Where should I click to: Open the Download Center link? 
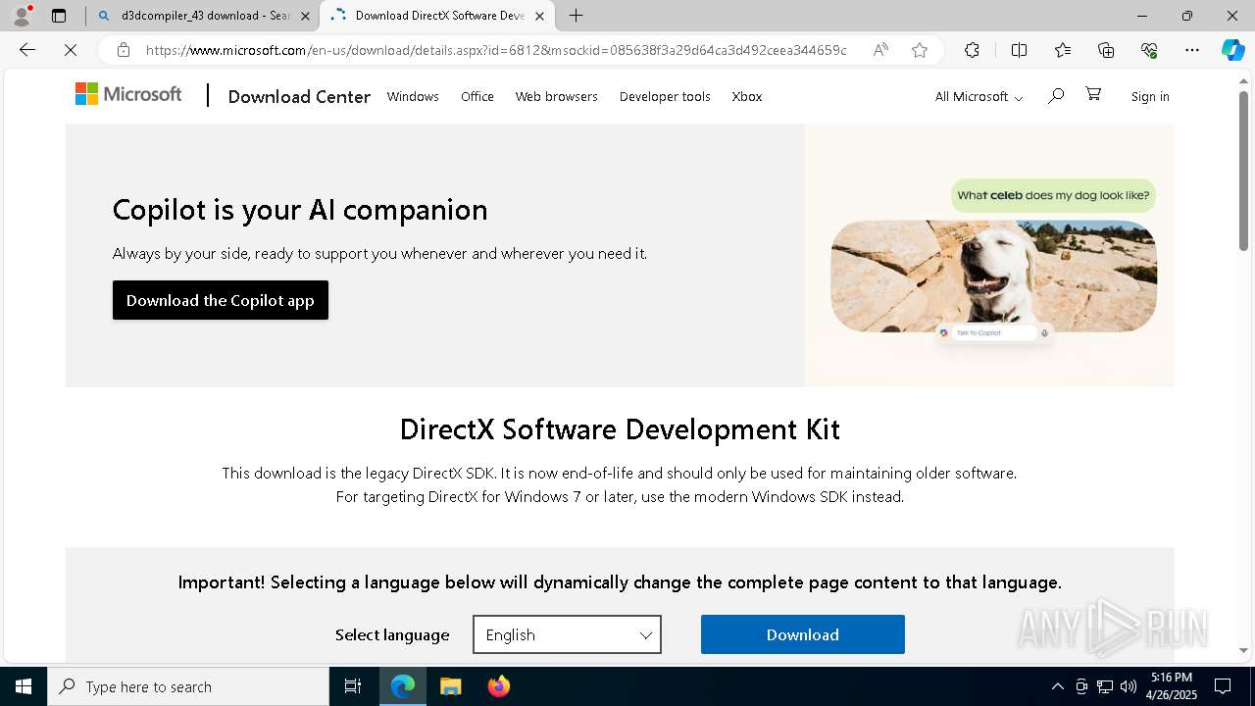(299, 96)
